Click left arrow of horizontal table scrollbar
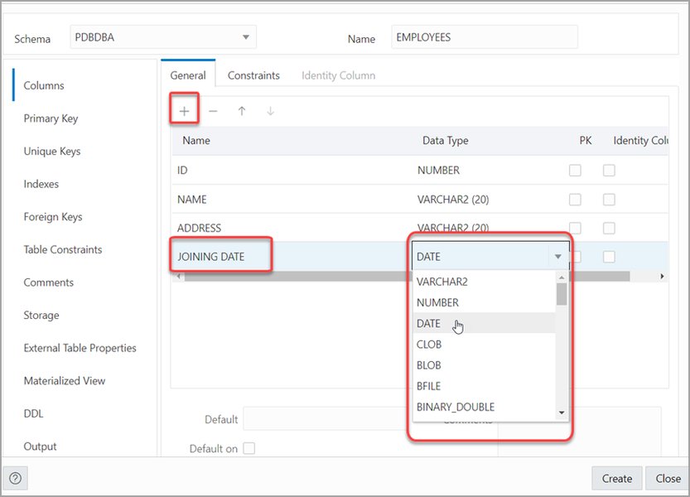 click(178, 276)
